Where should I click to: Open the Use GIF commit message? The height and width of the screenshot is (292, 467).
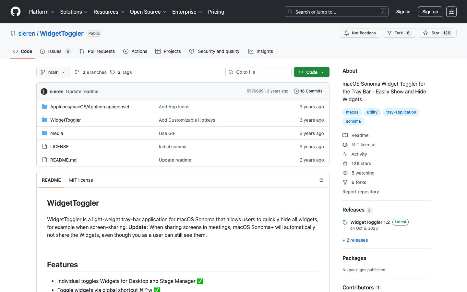click(x=167, y=133)
